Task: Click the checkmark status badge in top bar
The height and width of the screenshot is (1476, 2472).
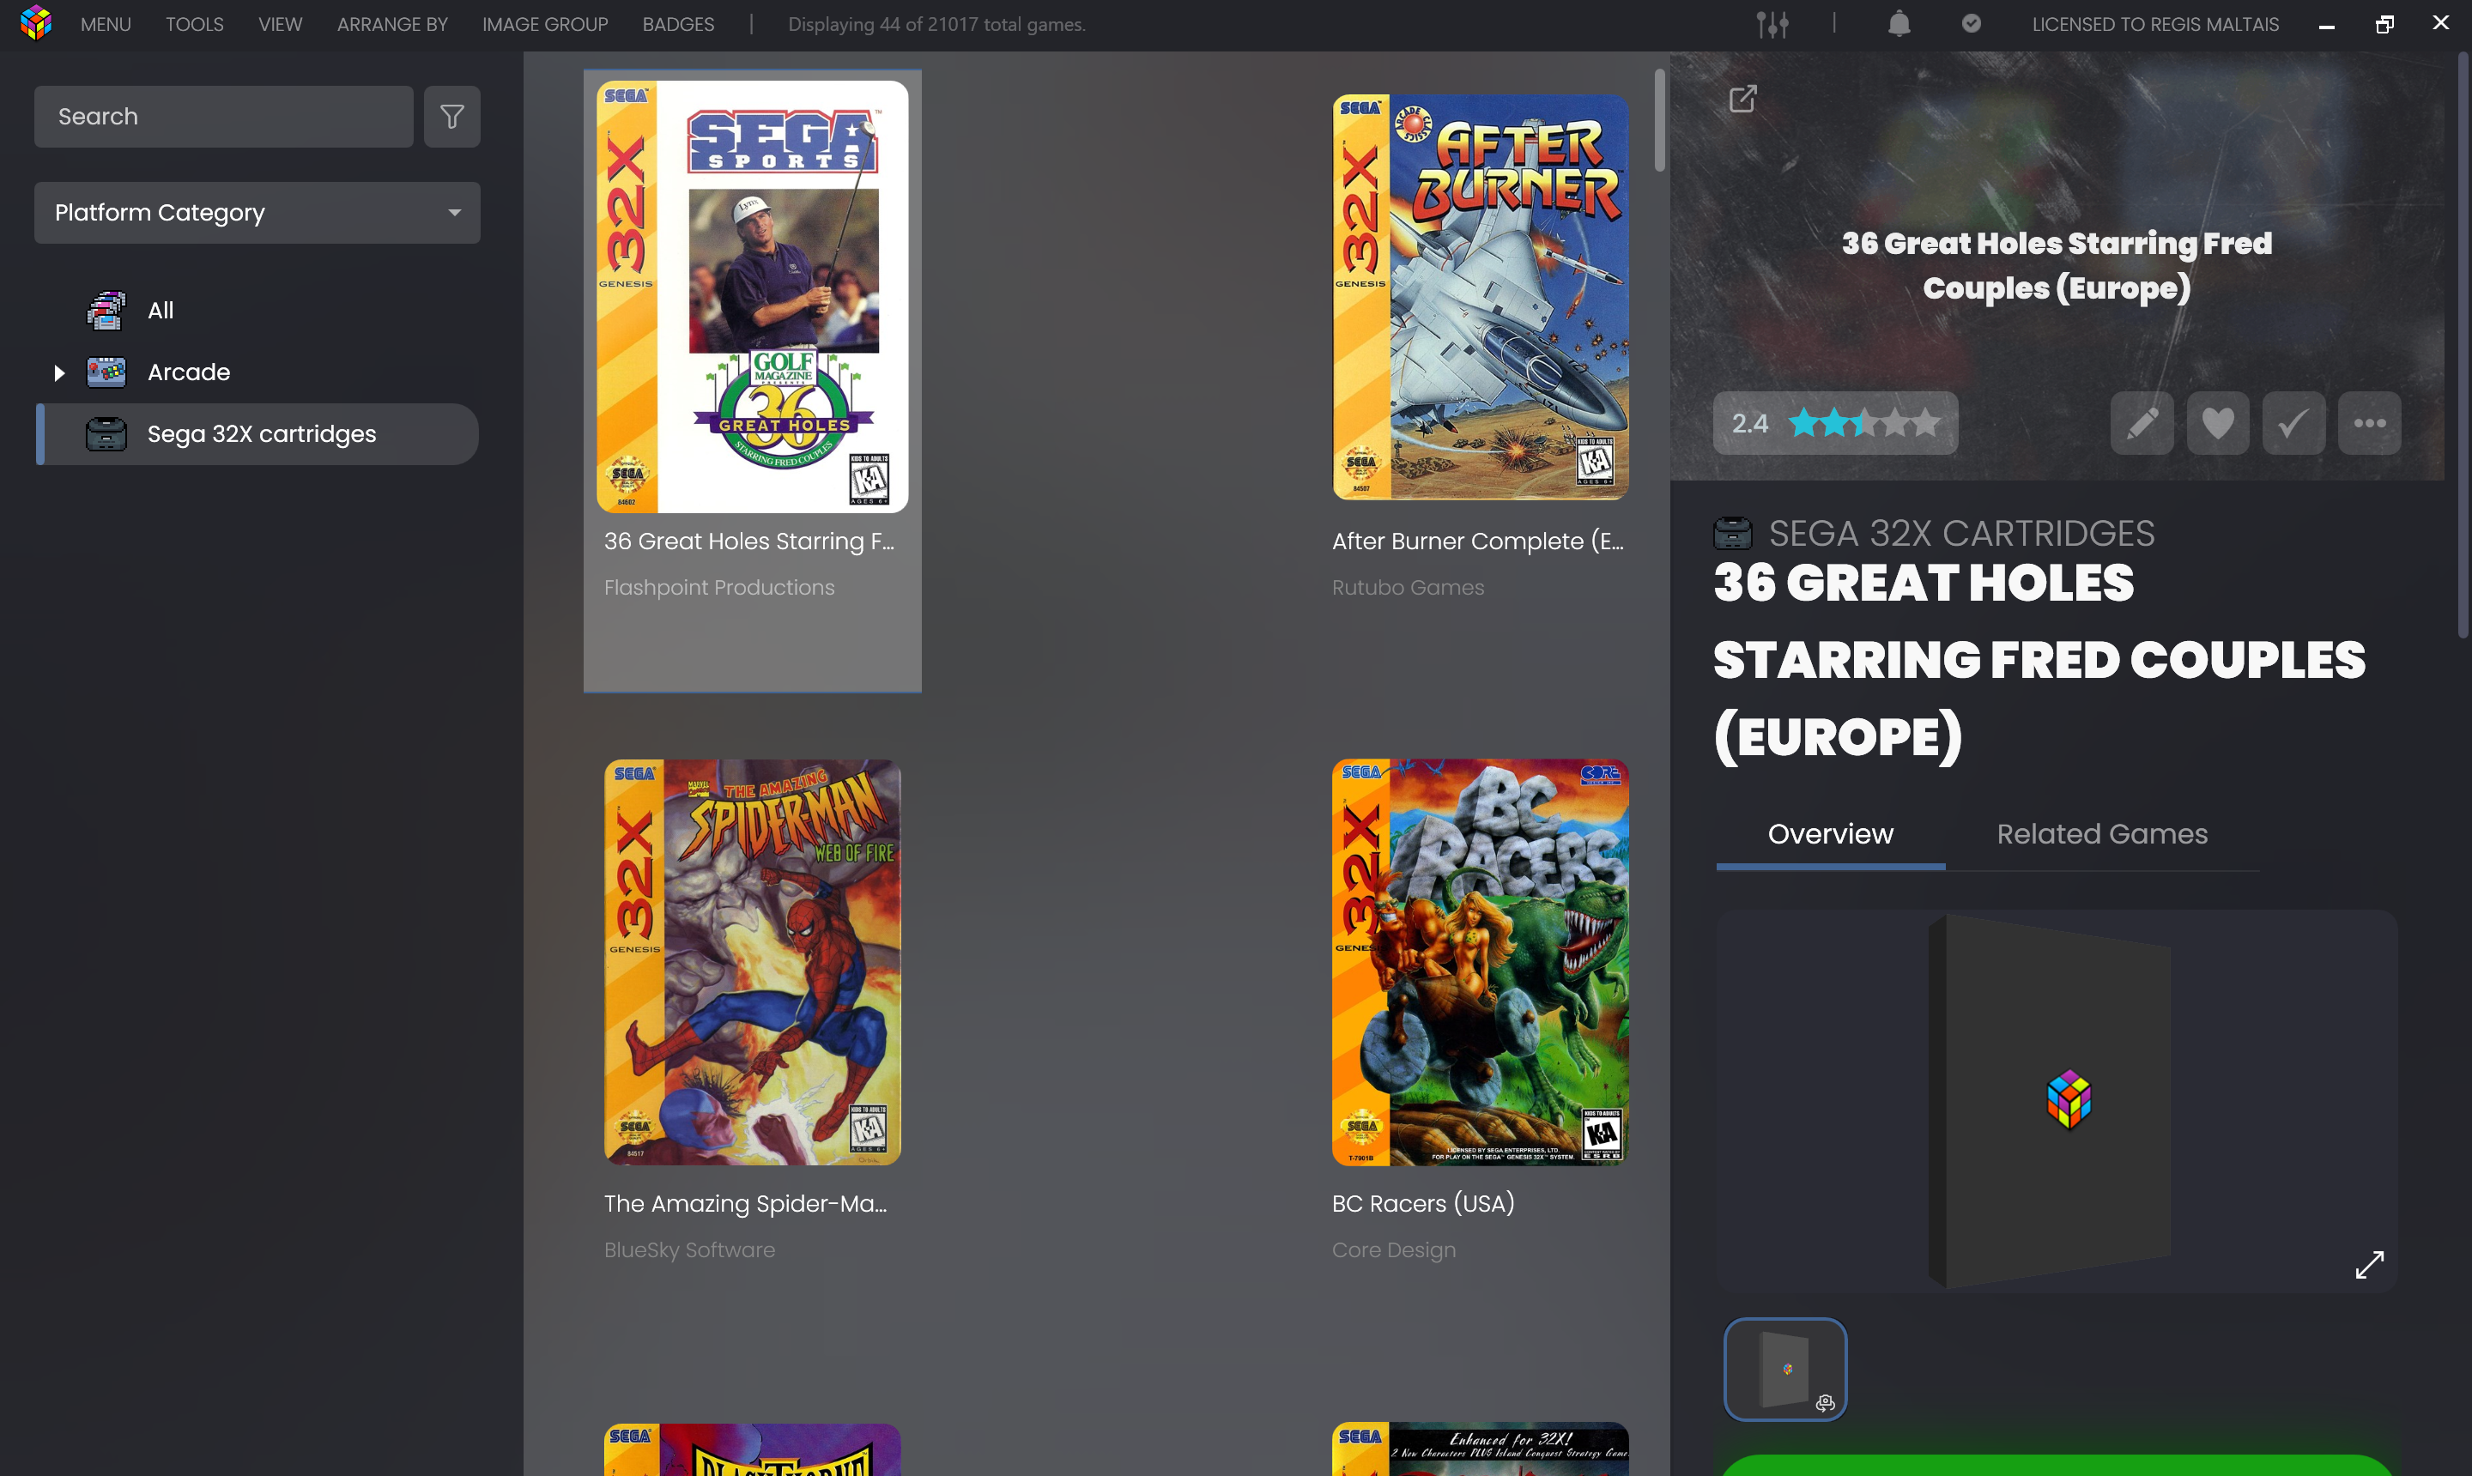Action: [x=1971, y=23]
